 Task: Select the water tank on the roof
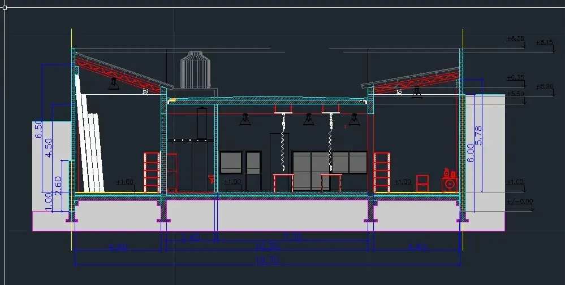coord(195,70)
